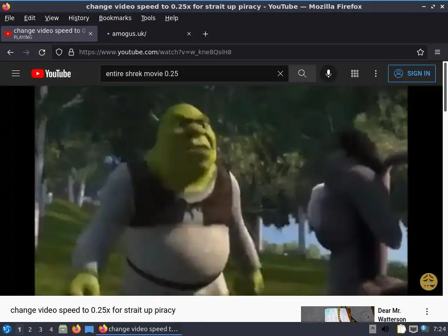Image resolution: width=448 pixels, height=336 pixels.
Task: Open the clipboard manager tray icon
Action: click(x=401, y=329)
